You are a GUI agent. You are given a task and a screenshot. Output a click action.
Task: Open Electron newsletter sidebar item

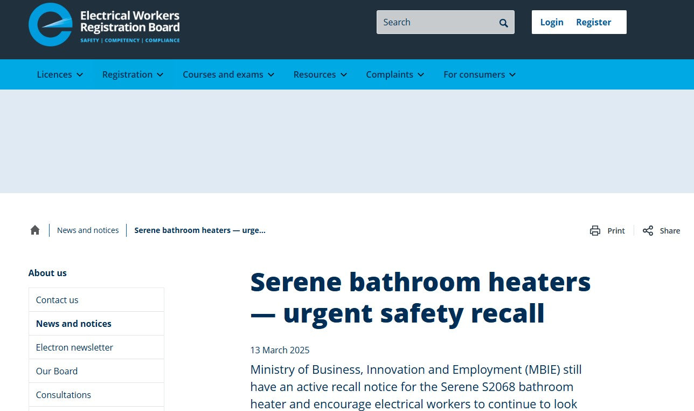[x=96, y=347]
